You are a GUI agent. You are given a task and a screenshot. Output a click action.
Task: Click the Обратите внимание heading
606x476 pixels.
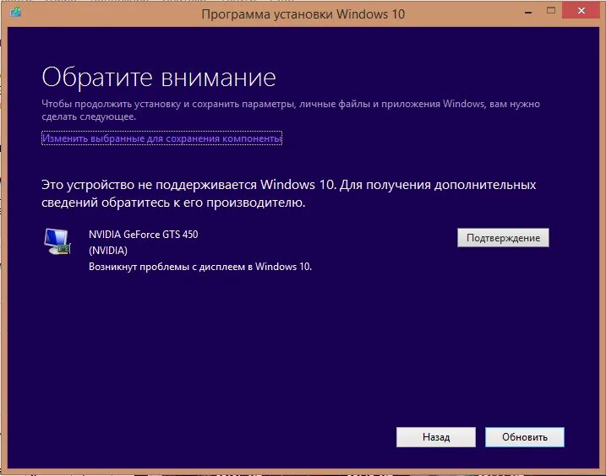click(159, 77)
